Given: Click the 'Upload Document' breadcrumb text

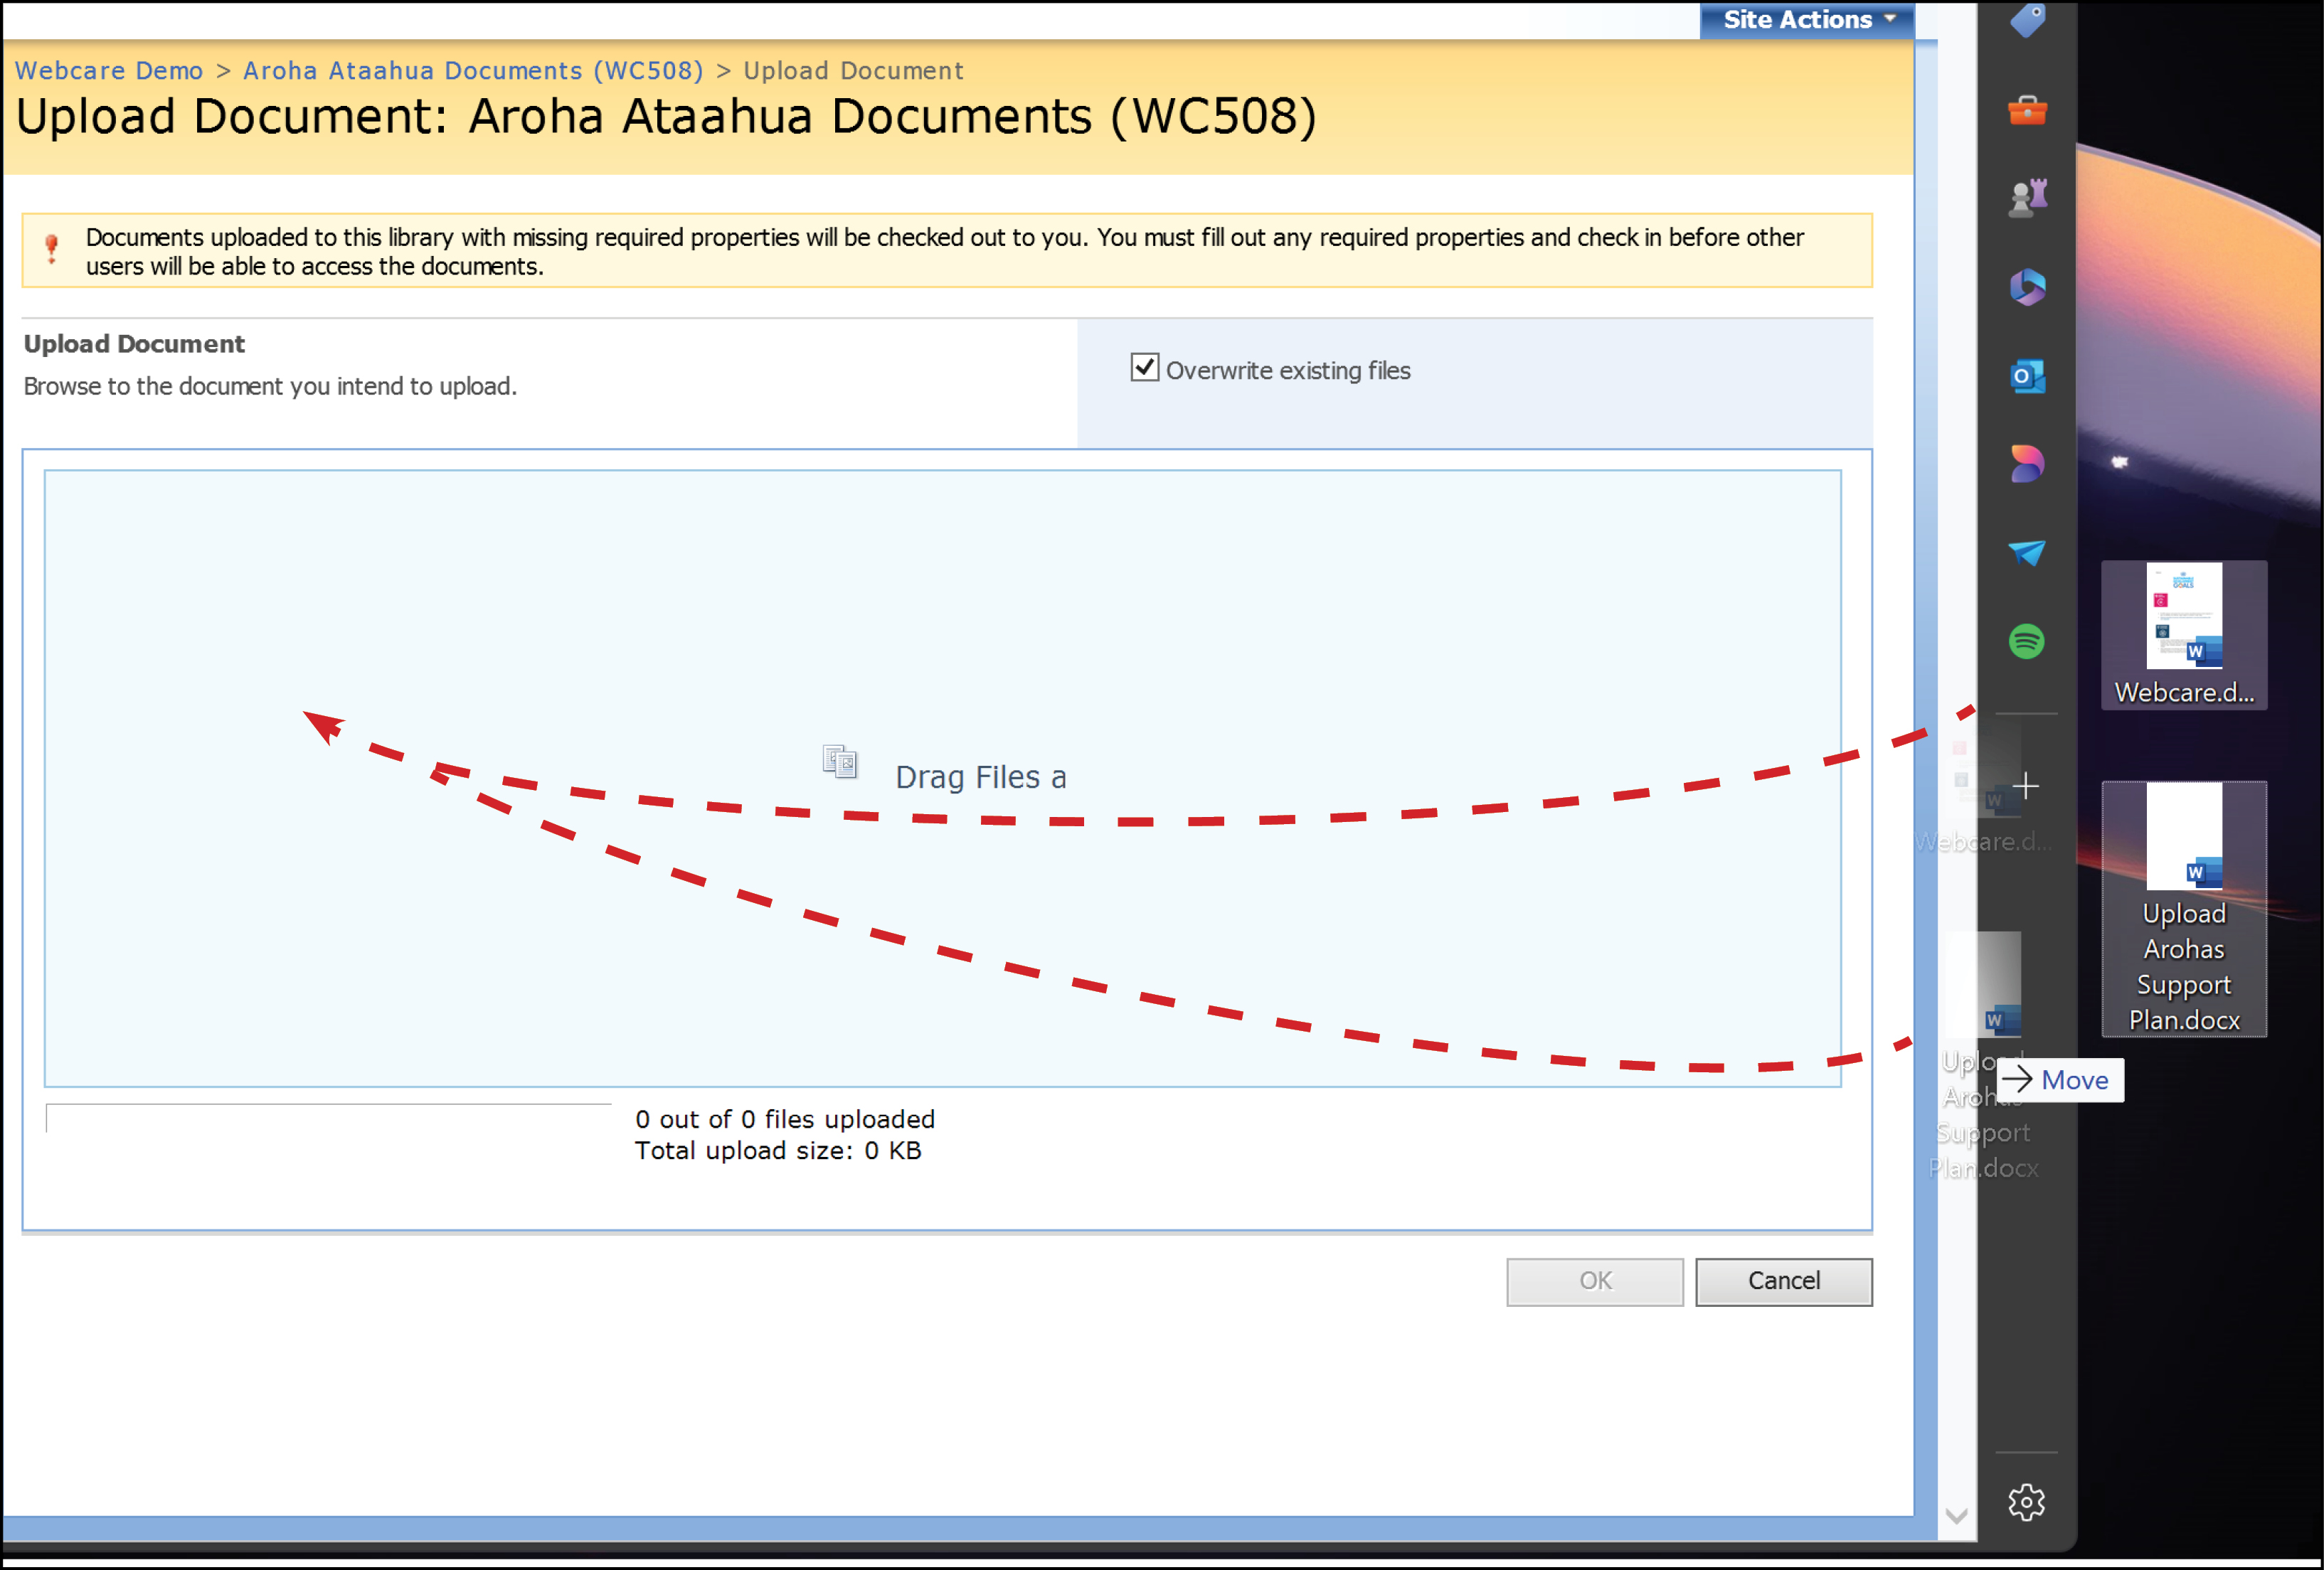Looking at the screenshot, I should [x=853, y=71].
